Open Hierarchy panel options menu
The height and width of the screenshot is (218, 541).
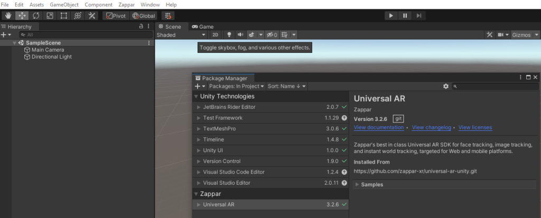[x=148, y=26]
